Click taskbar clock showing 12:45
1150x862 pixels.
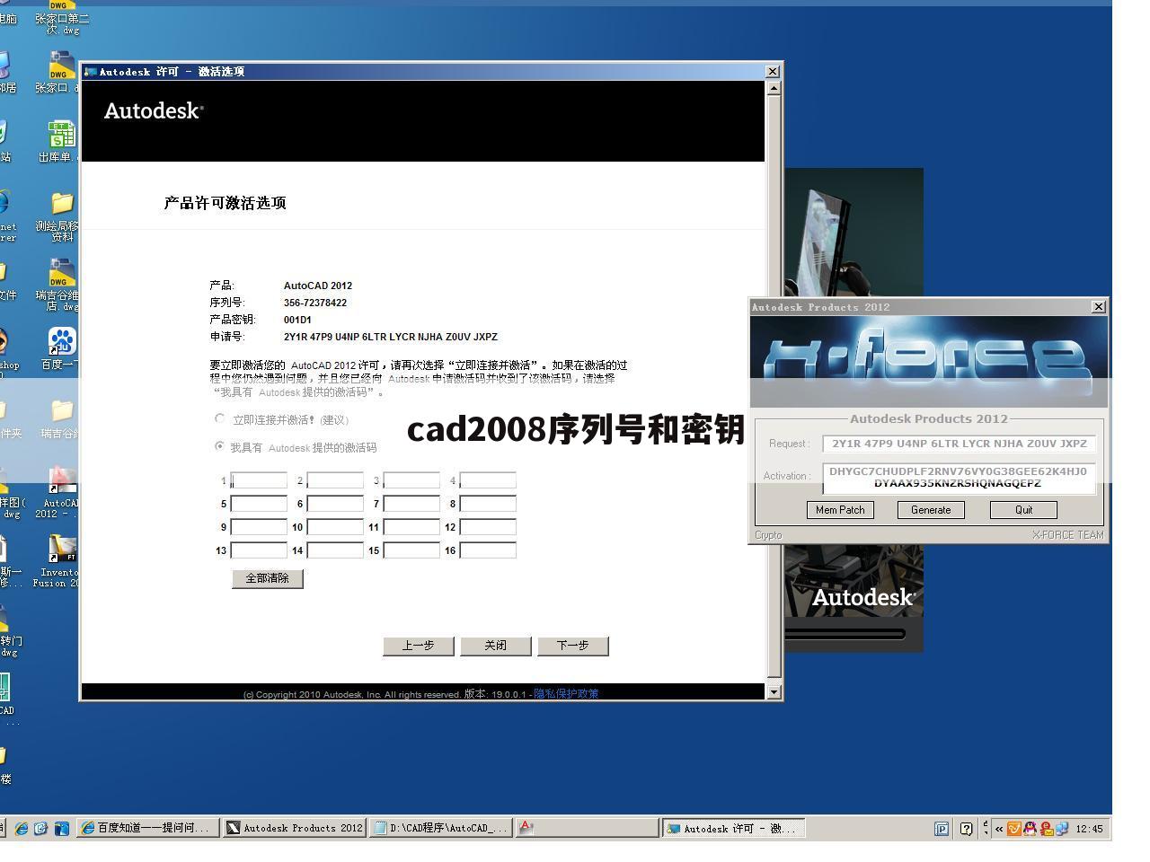point(1089,829)
